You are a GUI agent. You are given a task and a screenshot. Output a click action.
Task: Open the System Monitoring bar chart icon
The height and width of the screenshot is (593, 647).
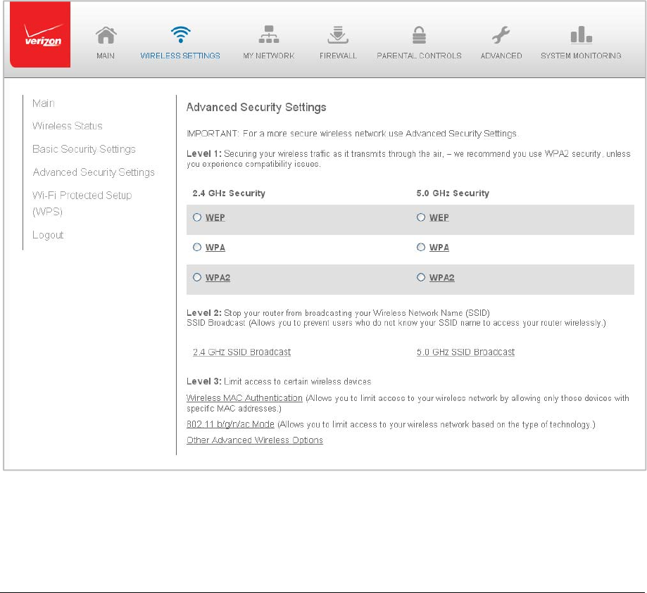581,35
